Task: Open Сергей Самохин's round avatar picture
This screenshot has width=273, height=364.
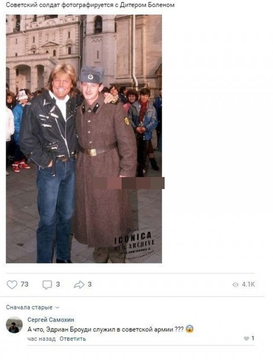Action: (x=14, y=325)
